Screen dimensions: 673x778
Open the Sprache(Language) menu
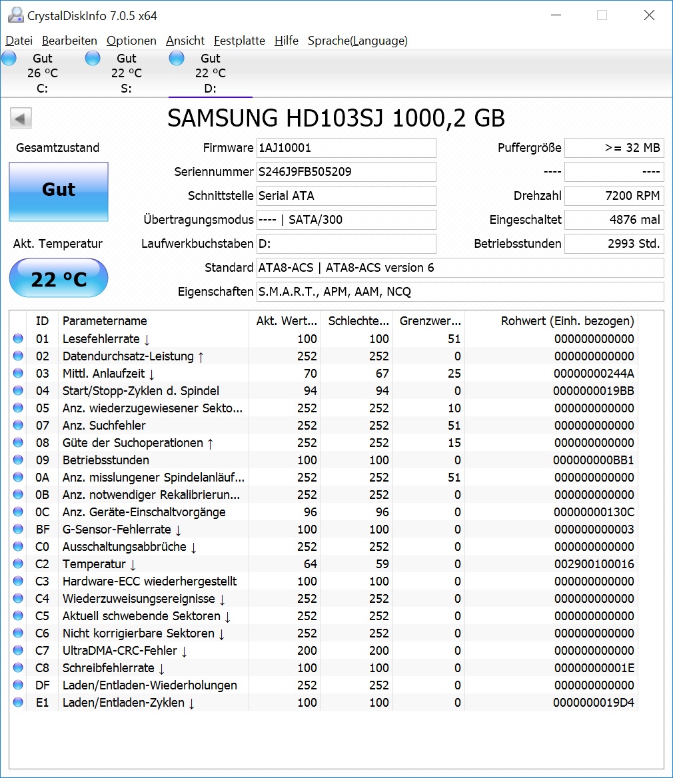pos(358,41)
